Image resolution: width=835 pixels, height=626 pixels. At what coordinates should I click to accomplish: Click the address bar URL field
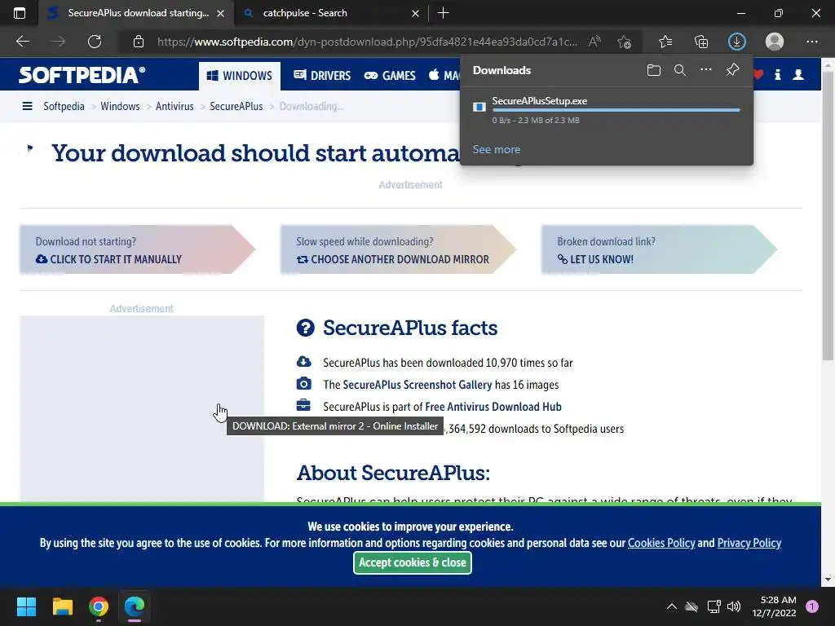[367, 42]
